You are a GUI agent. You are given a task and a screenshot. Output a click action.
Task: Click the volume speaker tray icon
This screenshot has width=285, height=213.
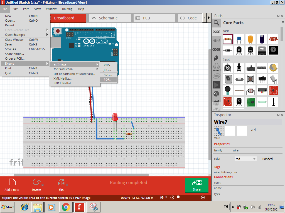(x=252, y=207)
